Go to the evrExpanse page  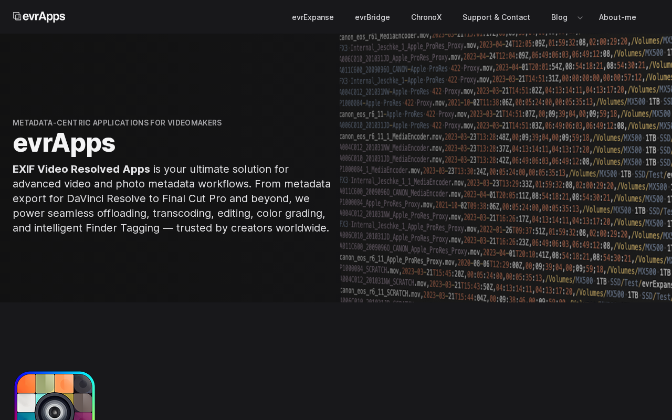click(313, 17)
